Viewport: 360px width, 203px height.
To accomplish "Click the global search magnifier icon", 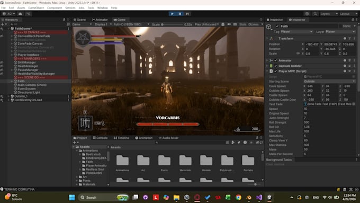I will 315,14.
